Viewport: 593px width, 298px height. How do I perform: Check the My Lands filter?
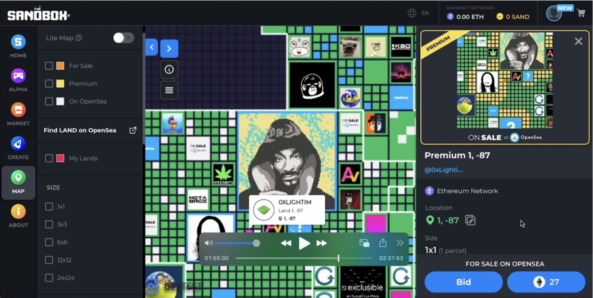coord(49,158)
